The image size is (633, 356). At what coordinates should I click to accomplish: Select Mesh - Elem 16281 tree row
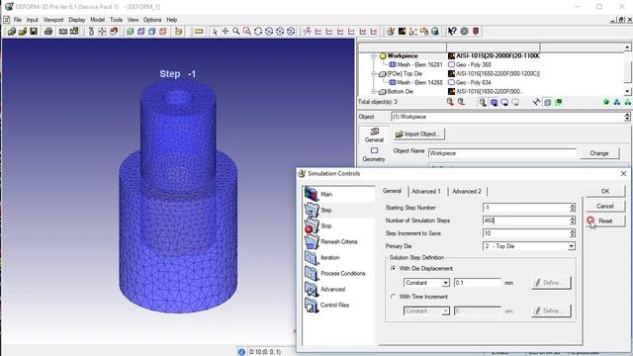(x=415, y=64)
